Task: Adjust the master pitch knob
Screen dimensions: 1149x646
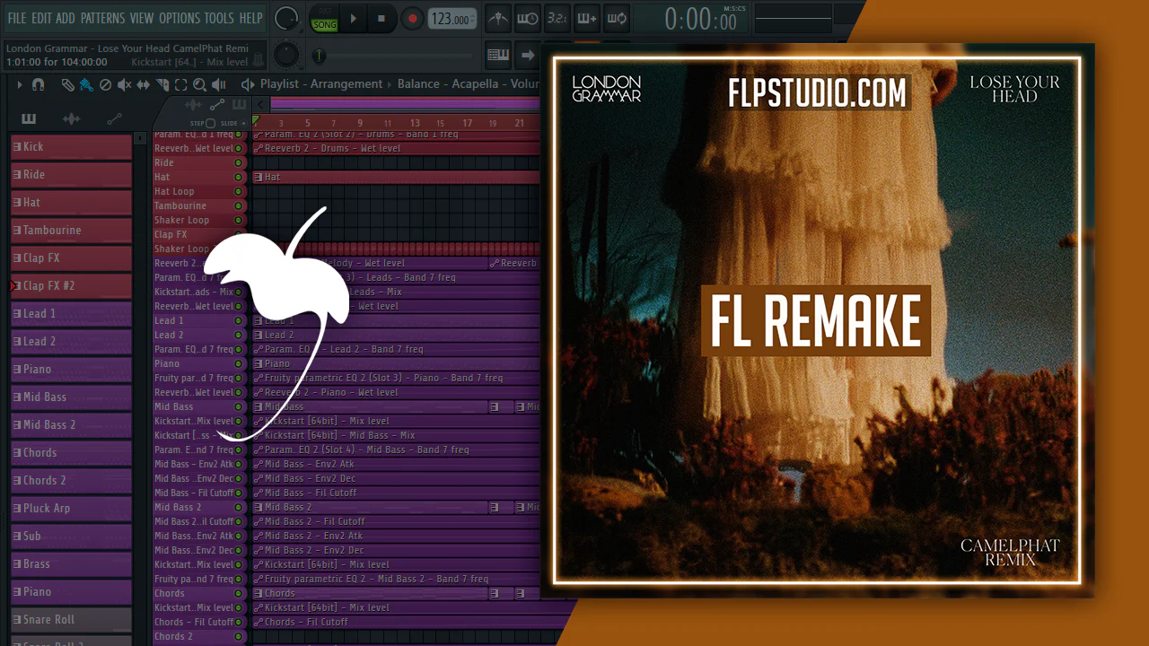Action: (x=286, y=53)
